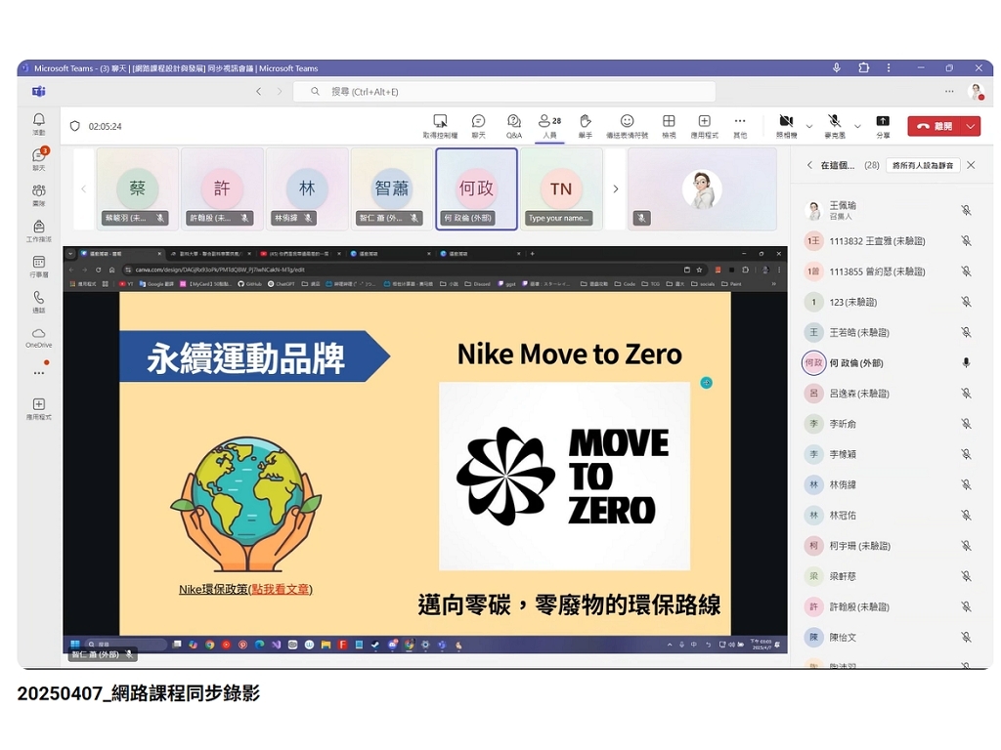Open settings ellipsis next to profile picture
This screenshot has height=750, width=1001.
point(949,92)
